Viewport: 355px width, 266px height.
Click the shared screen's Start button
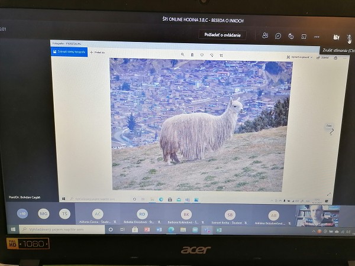click(x=64, y=199)
